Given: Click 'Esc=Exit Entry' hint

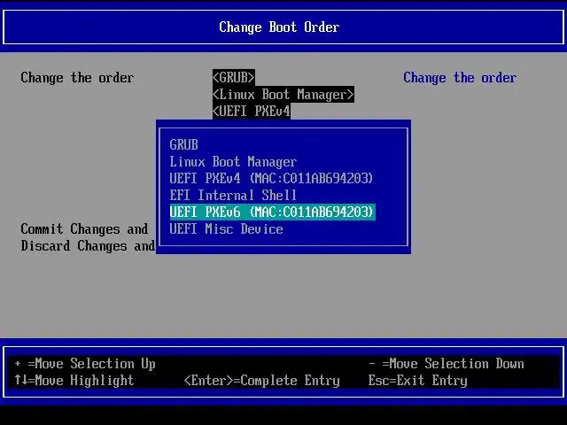Looking at the screenshot, I should 417,381.
